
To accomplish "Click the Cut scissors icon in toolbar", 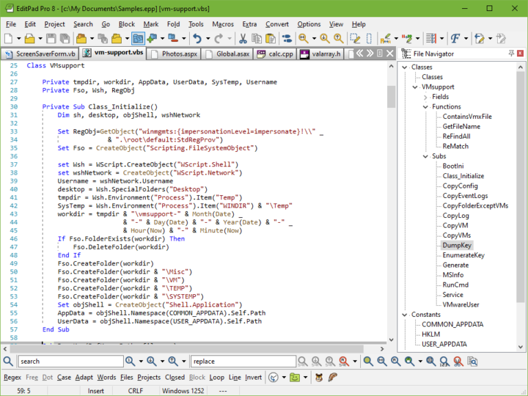I will coord(243,38).
